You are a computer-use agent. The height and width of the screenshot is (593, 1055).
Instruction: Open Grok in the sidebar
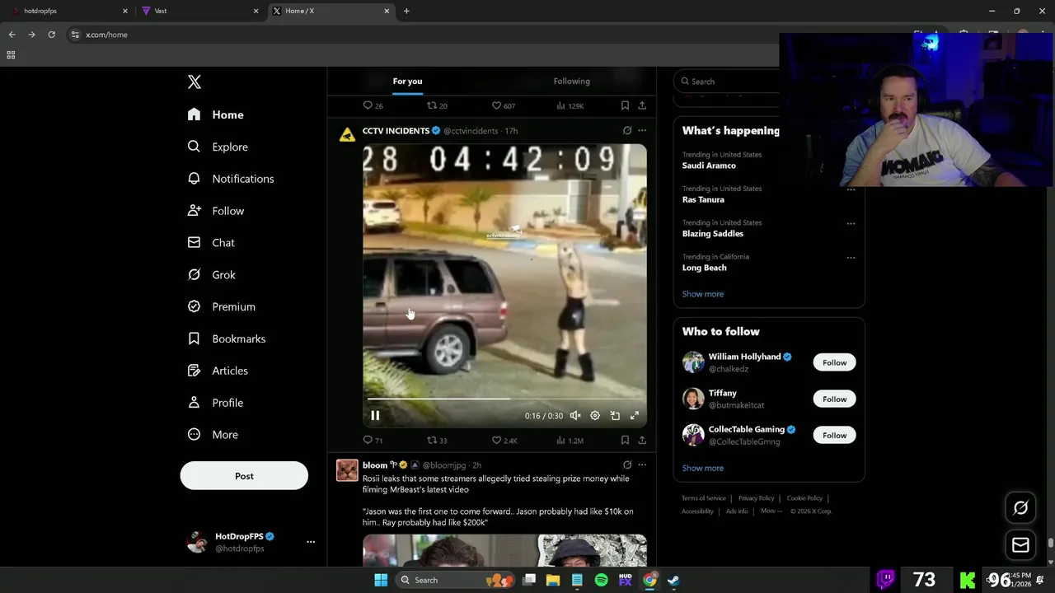[212, 275]
